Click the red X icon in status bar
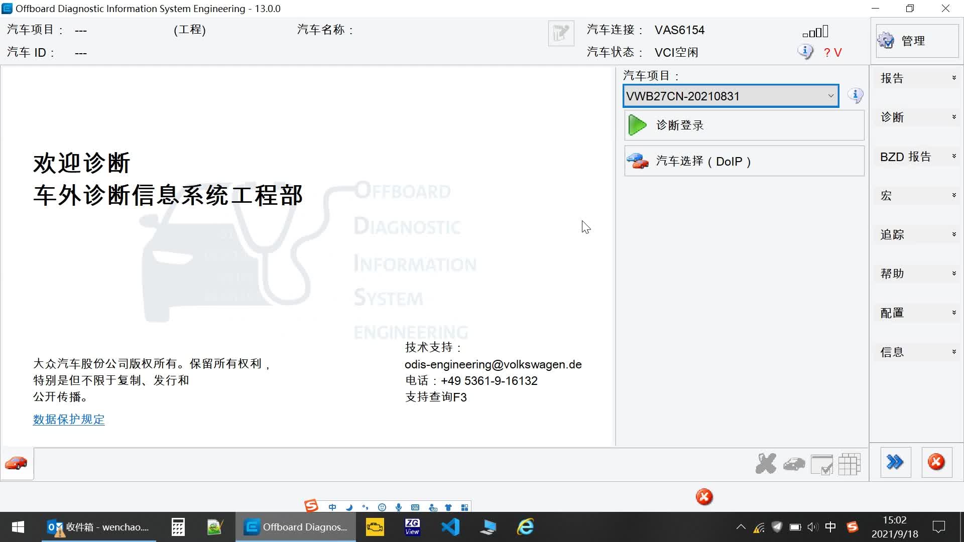 704,497
